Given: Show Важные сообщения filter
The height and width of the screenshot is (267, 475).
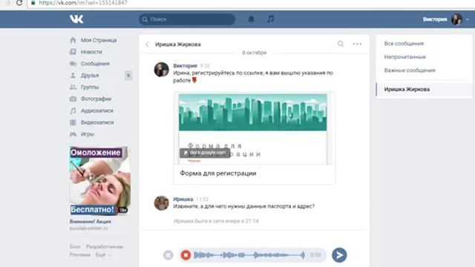Looking at the screenshot, I should click(410, 70).
